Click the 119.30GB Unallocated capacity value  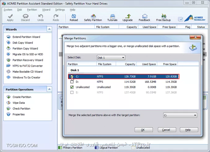click(x=130, y=87)
